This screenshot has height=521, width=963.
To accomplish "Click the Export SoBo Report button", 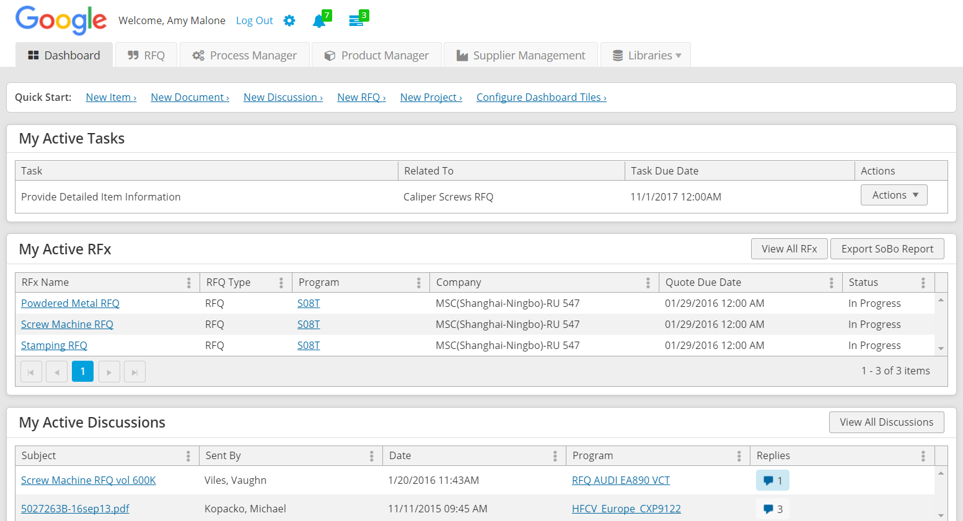I will point(887,249).
